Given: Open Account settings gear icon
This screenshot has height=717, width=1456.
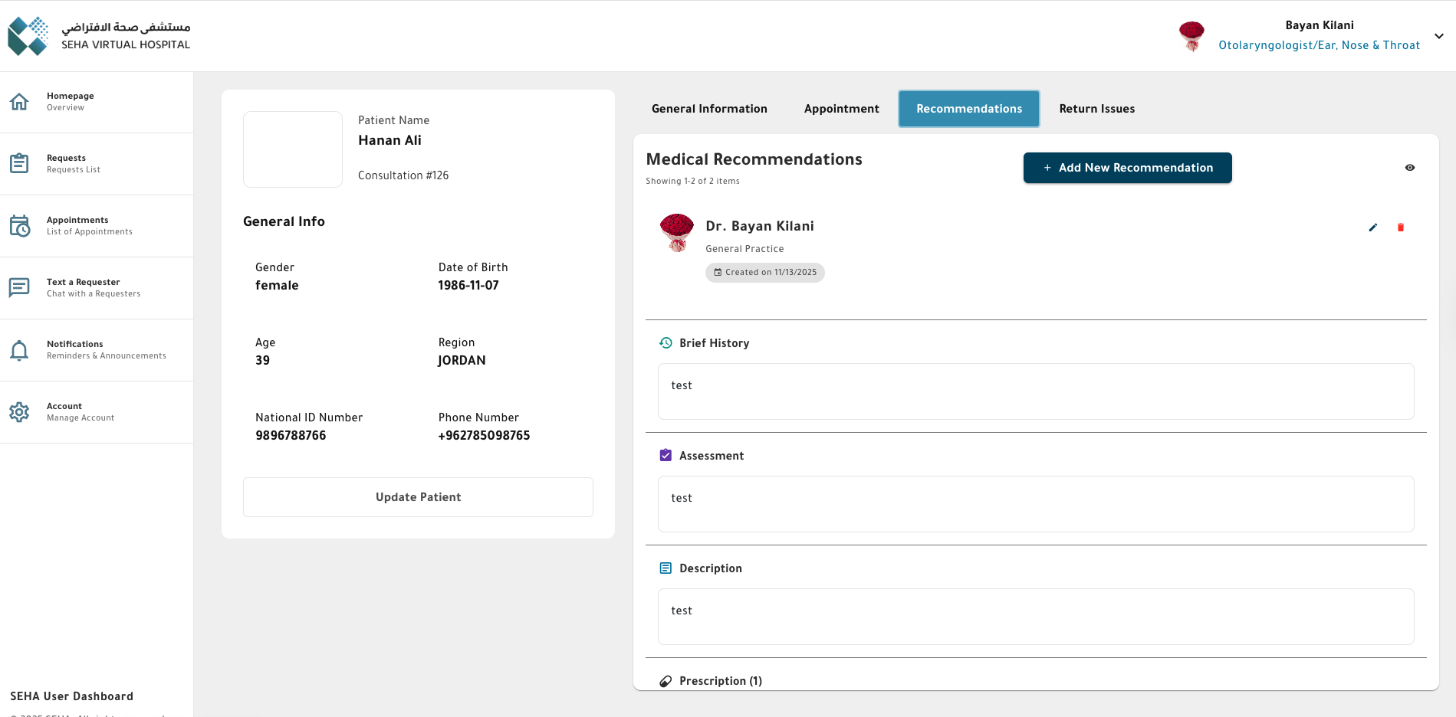Looking at the screenshot, I should tap(19, 412).
